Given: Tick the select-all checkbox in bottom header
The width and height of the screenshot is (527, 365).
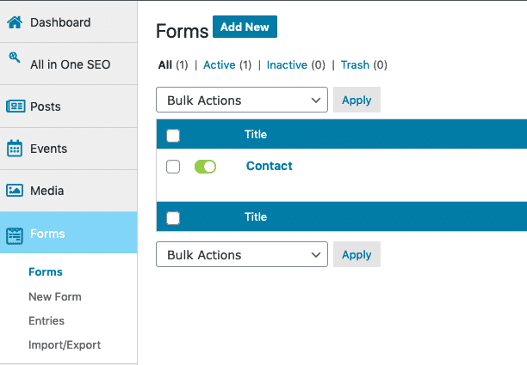Looking at the screenshot, I should [x=173, y=218].
